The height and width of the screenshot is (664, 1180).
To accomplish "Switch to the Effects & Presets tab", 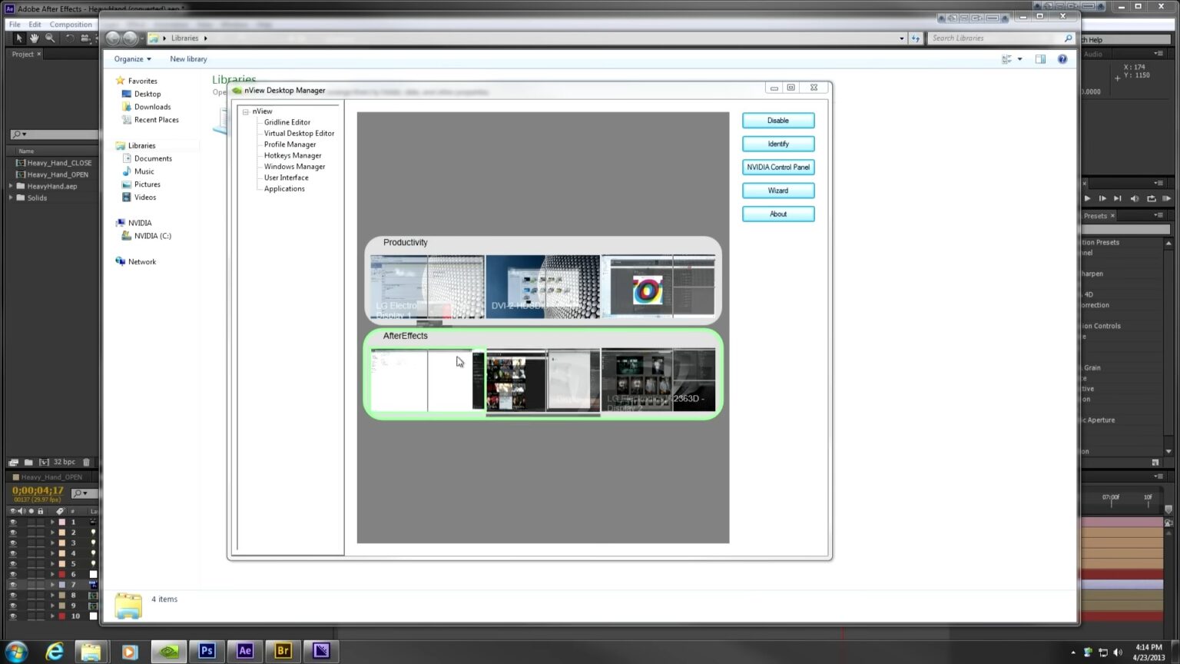I will pyautogui.click(x=1095, y=216).
